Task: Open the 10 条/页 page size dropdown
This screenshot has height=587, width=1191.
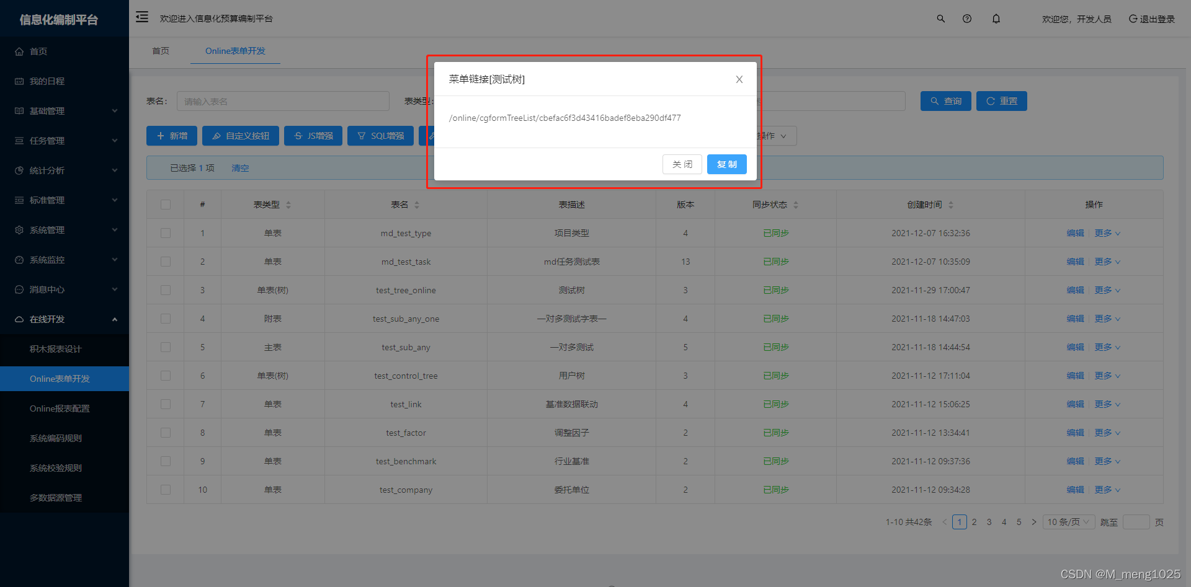Action: click(1069, 522)
